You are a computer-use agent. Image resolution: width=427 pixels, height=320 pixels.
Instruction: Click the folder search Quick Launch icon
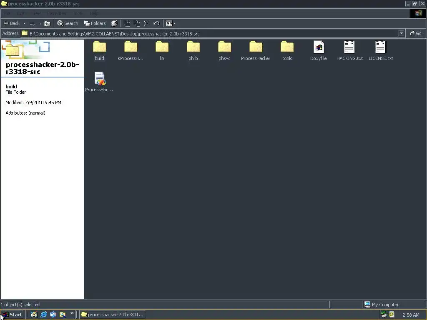63,315
